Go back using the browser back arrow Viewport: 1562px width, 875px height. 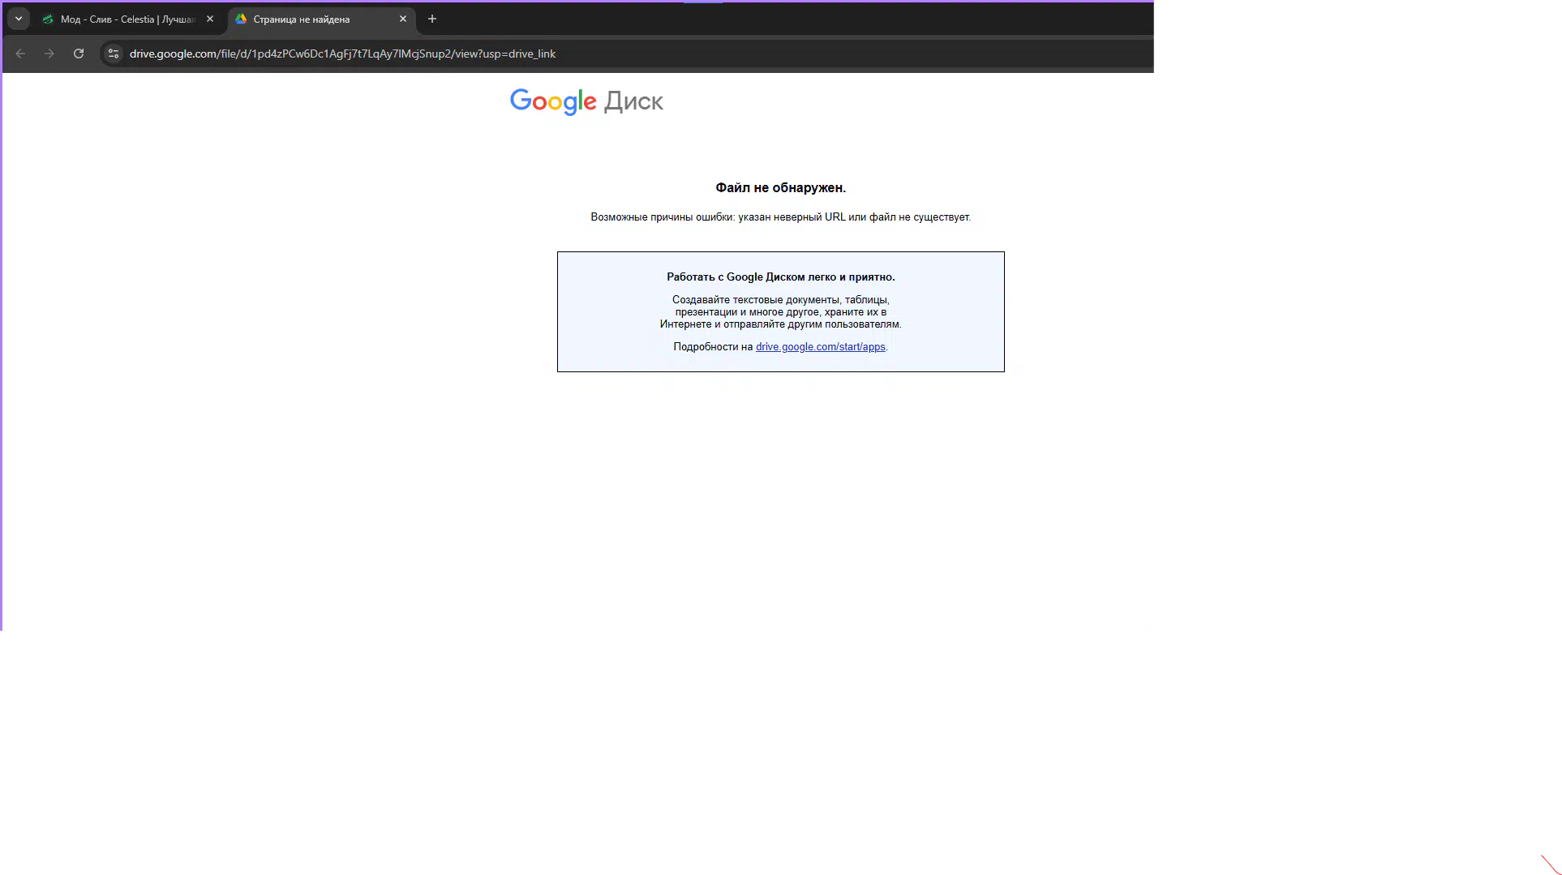[20, 54]
